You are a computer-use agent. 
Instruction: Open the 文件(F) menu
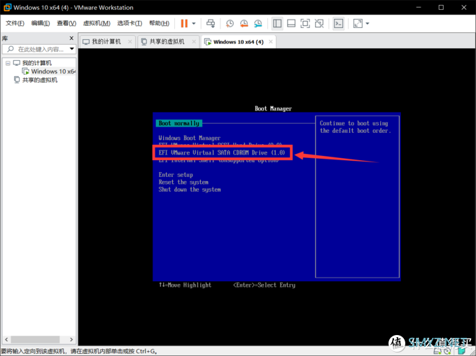[15, 23]
